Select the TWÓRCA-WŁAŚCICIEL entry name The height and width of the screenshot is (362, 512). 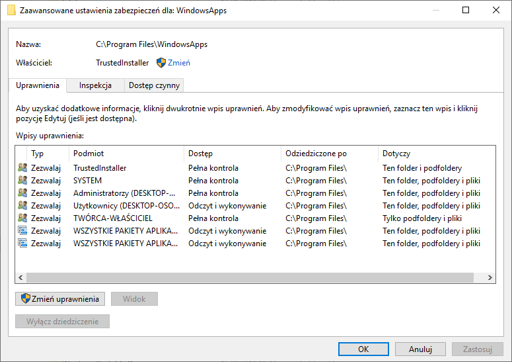point(113,218)
